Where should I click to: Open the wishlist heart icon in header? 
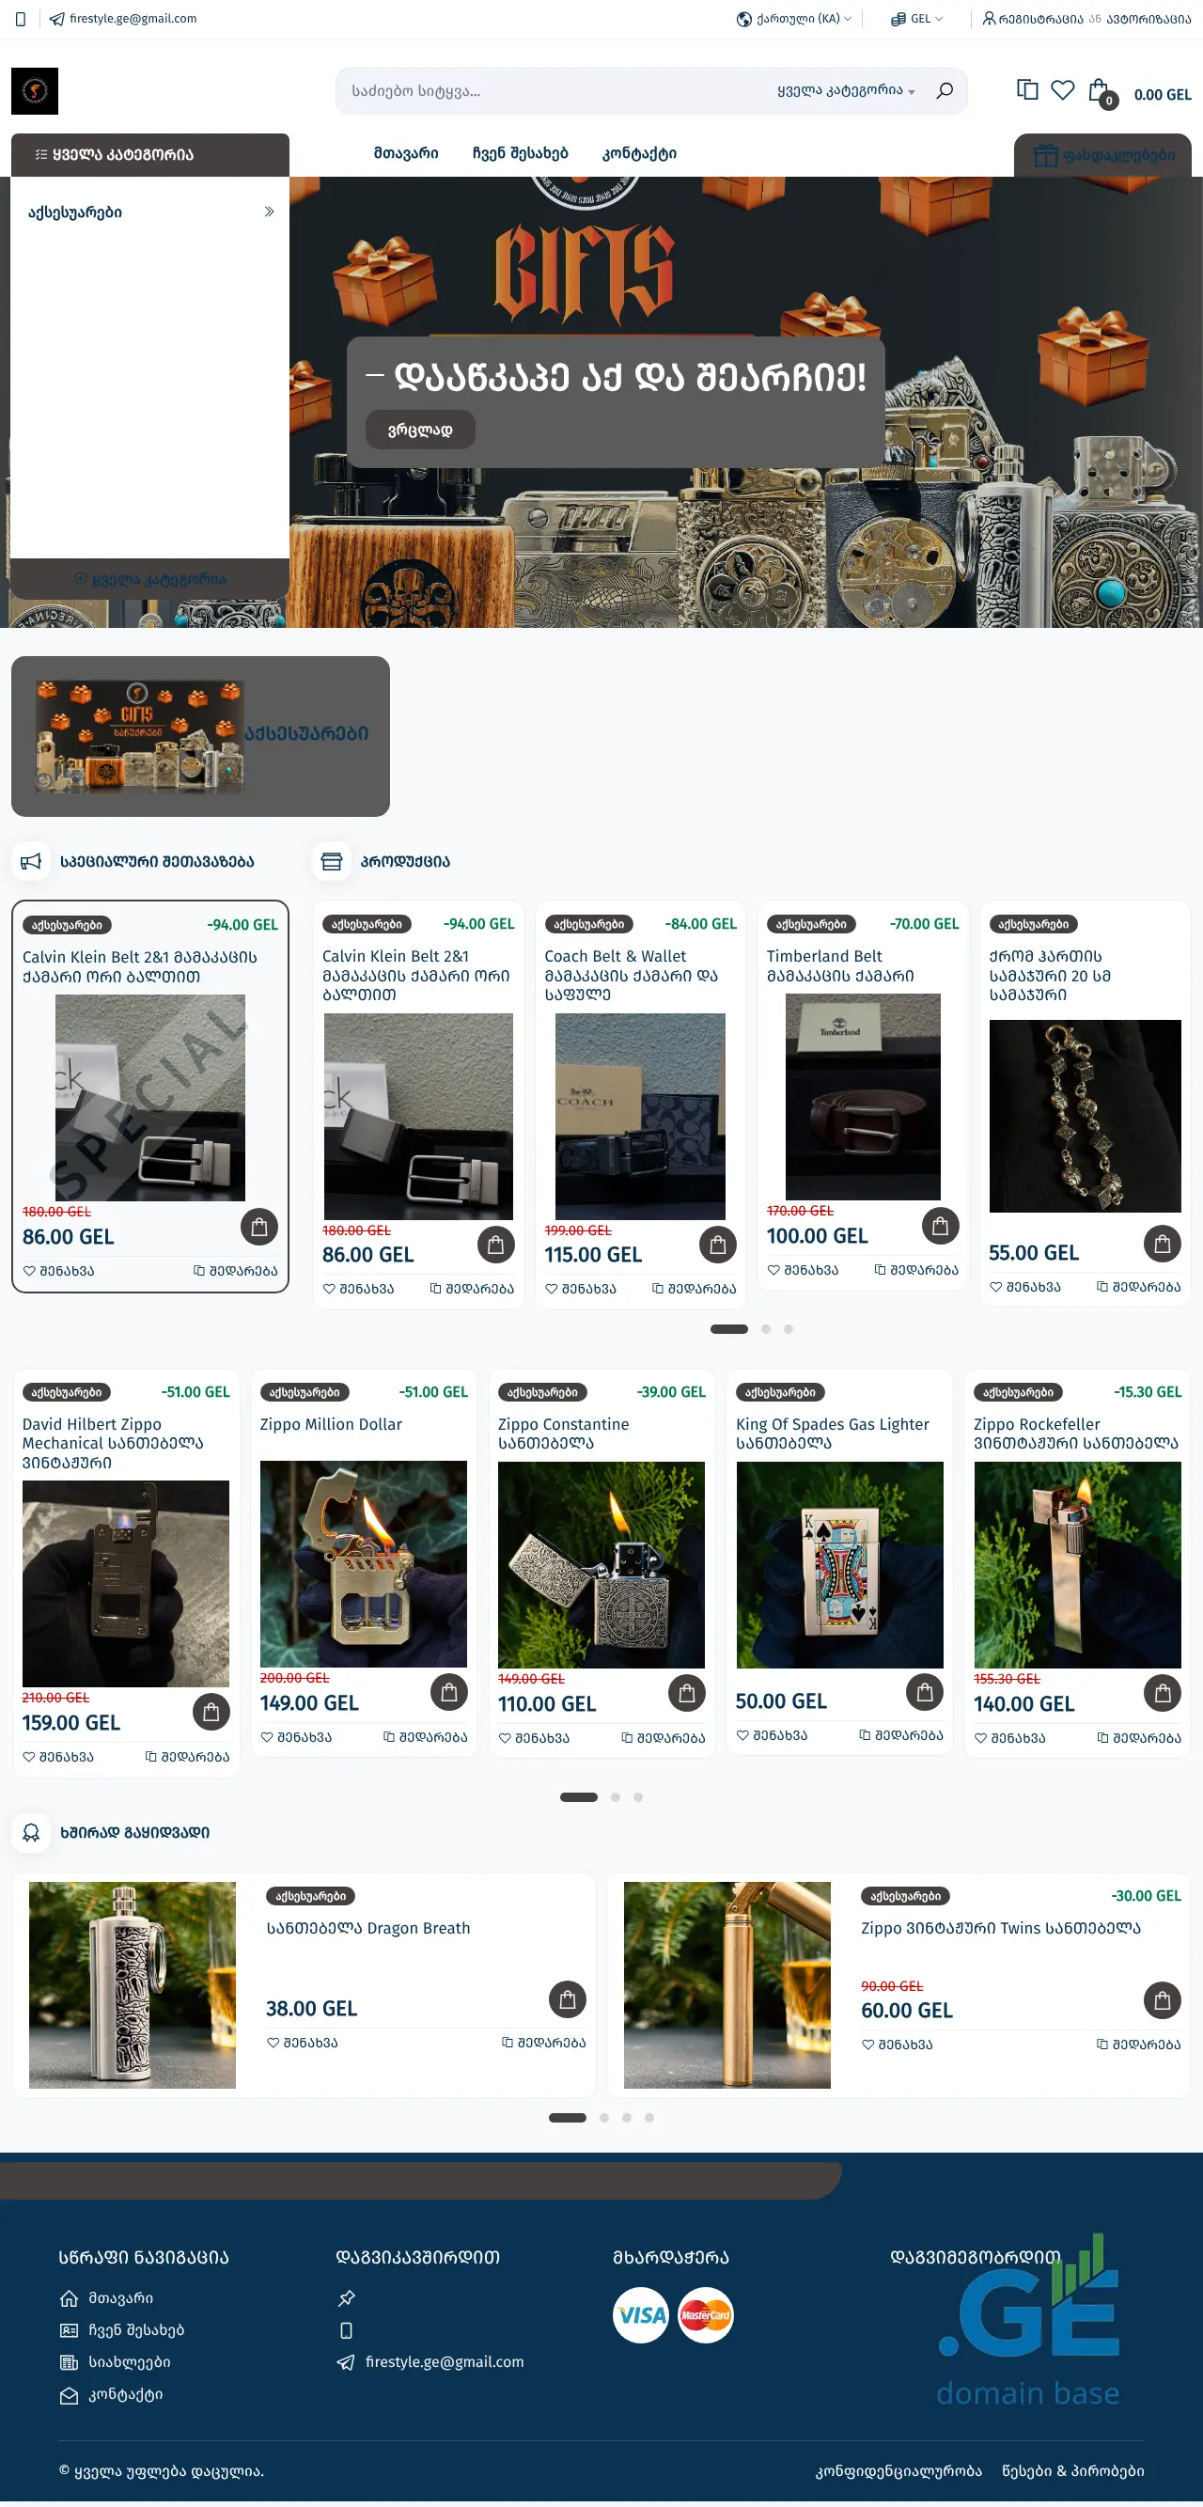pyautogui.click(x=1063, y=89)
